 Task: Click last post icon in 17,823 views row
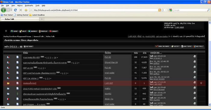(x=195, y=56)
